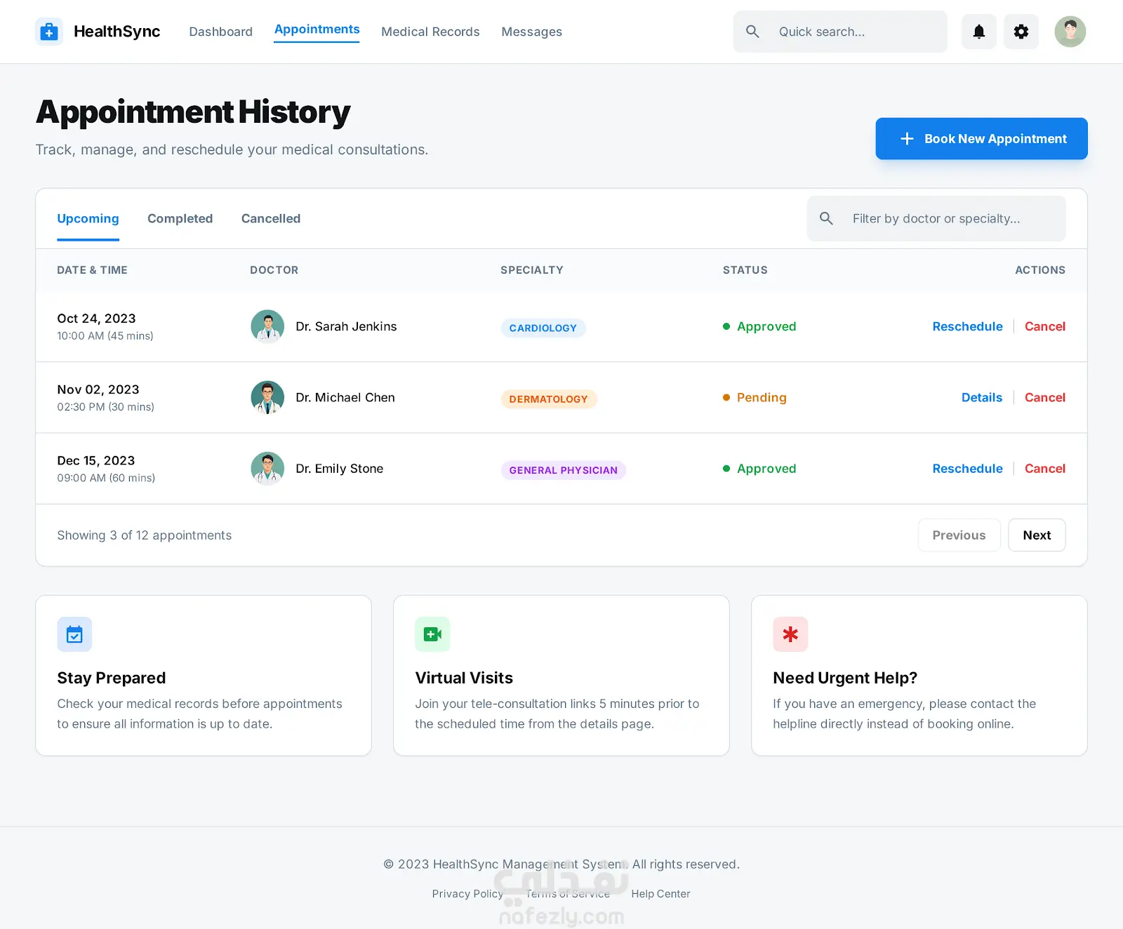Viewport: 1123px width, 929px height.
Task: Click the filter magnifier icon
Action: point(827,219)
